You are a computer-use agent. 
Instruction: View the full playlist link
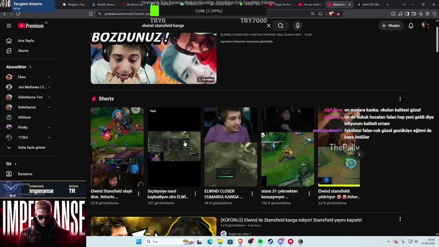[247, 42]
